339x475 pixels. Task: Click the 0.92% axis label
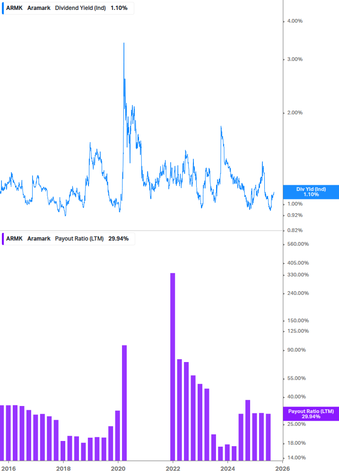click(x=295, y=215)
